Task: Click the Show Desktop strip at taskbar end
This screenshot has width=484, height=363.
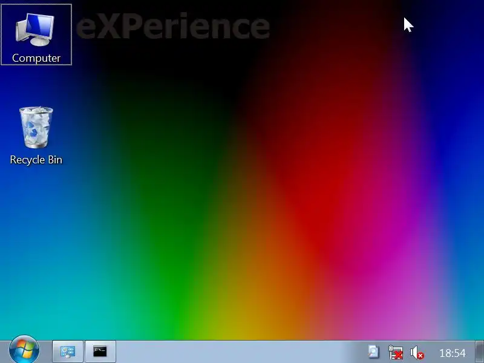Action: (479, 352)
